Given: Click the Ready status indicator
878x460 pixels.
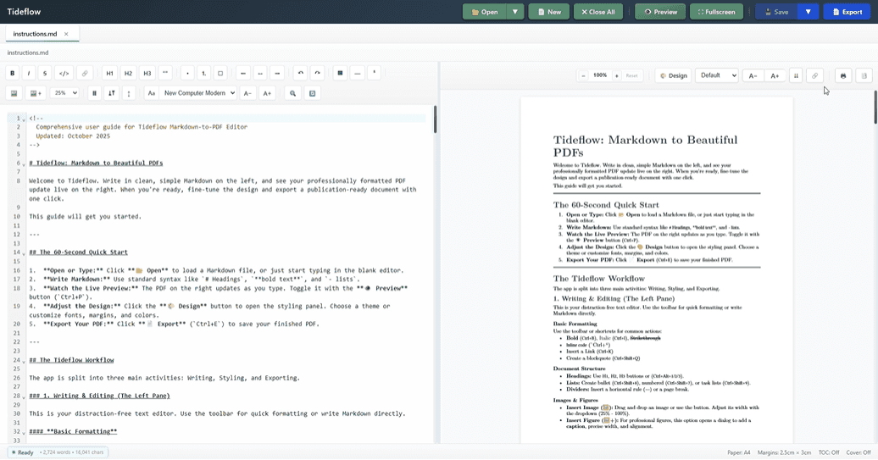Looking at the screenshot, I should point(22,452).
